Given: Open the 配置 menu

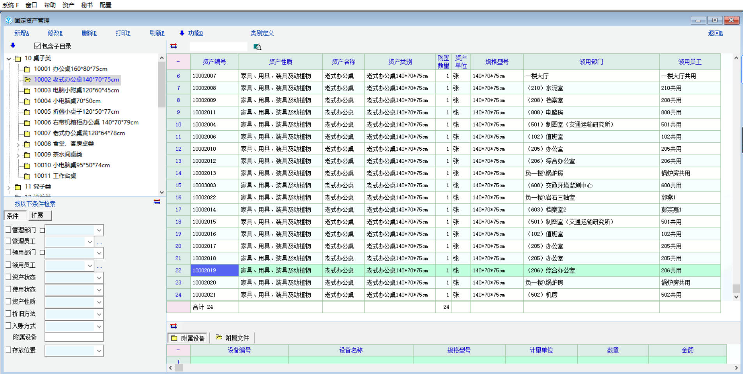Looking at the screenshot, I should [105, 5].
